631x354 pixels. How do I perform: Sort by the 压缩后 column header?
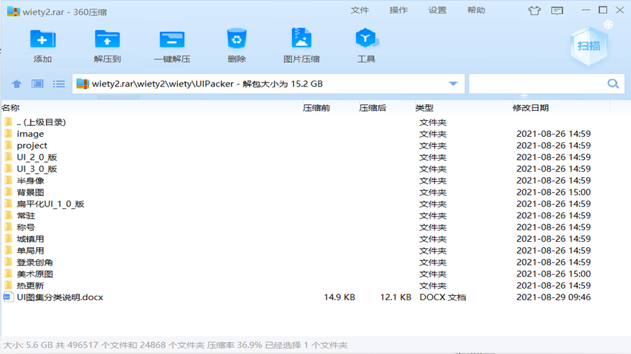[373, 108]
